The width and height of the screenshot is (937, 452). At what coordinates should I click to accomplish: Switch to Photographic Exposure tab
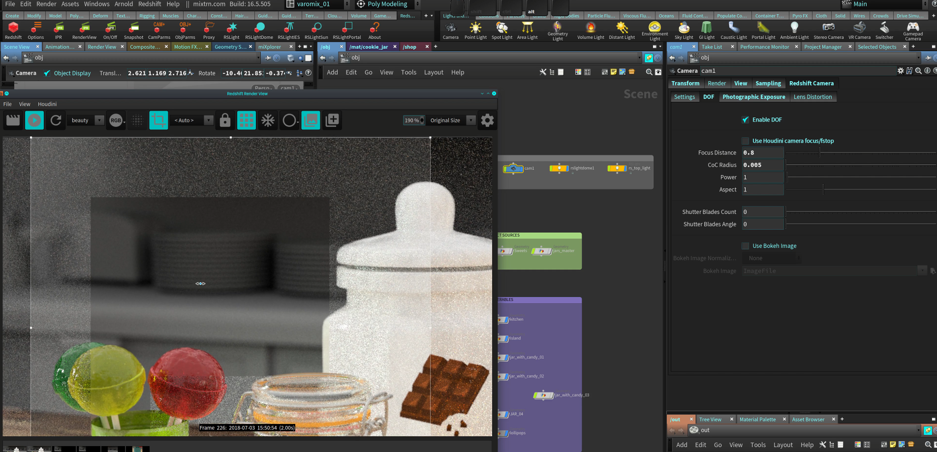click(753, 97)
